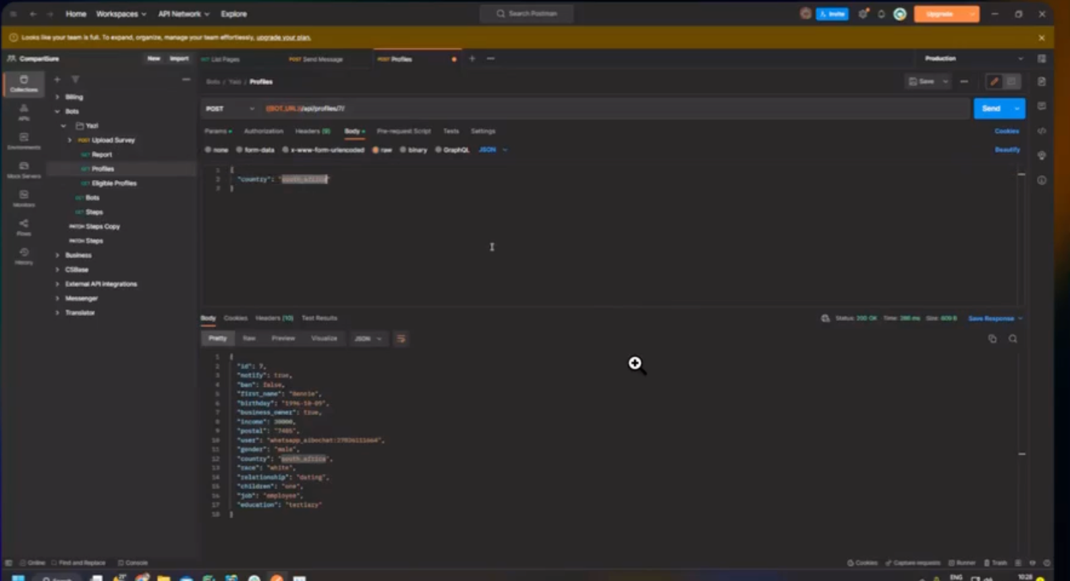
Task: Search the response body with the magnifier icon
Action: coord(1013,339)
